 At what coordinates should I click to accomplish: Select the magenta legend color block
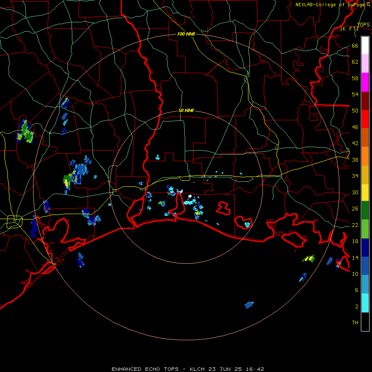click(365, 82)
